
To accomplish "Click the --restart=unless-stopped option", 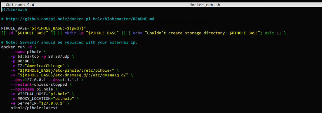I will [x=39, y=85].
